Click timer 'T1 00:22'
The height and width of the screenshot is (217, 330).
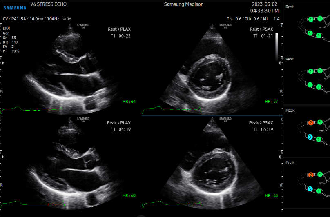(121, 36)
